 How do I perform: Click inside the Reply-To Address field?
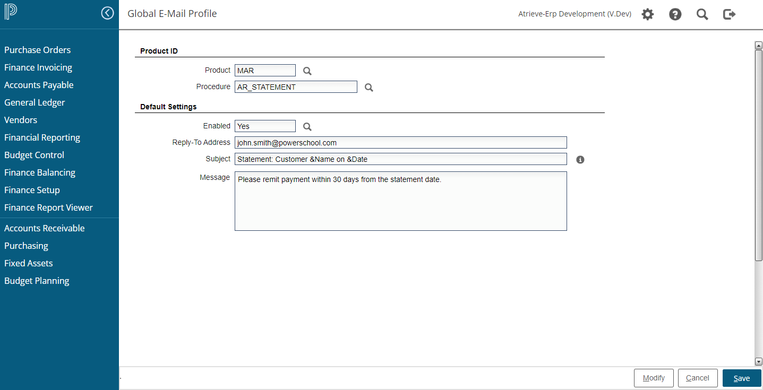coord(400,143)
